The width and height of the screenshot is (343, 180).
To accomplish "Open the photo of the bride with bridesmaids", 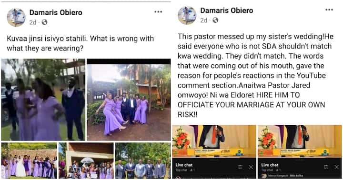I will [29, 160].
